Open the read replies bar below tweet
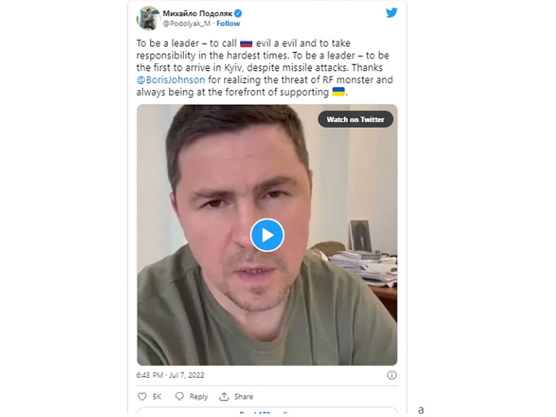556x417 pixels. tap(267, 412)
